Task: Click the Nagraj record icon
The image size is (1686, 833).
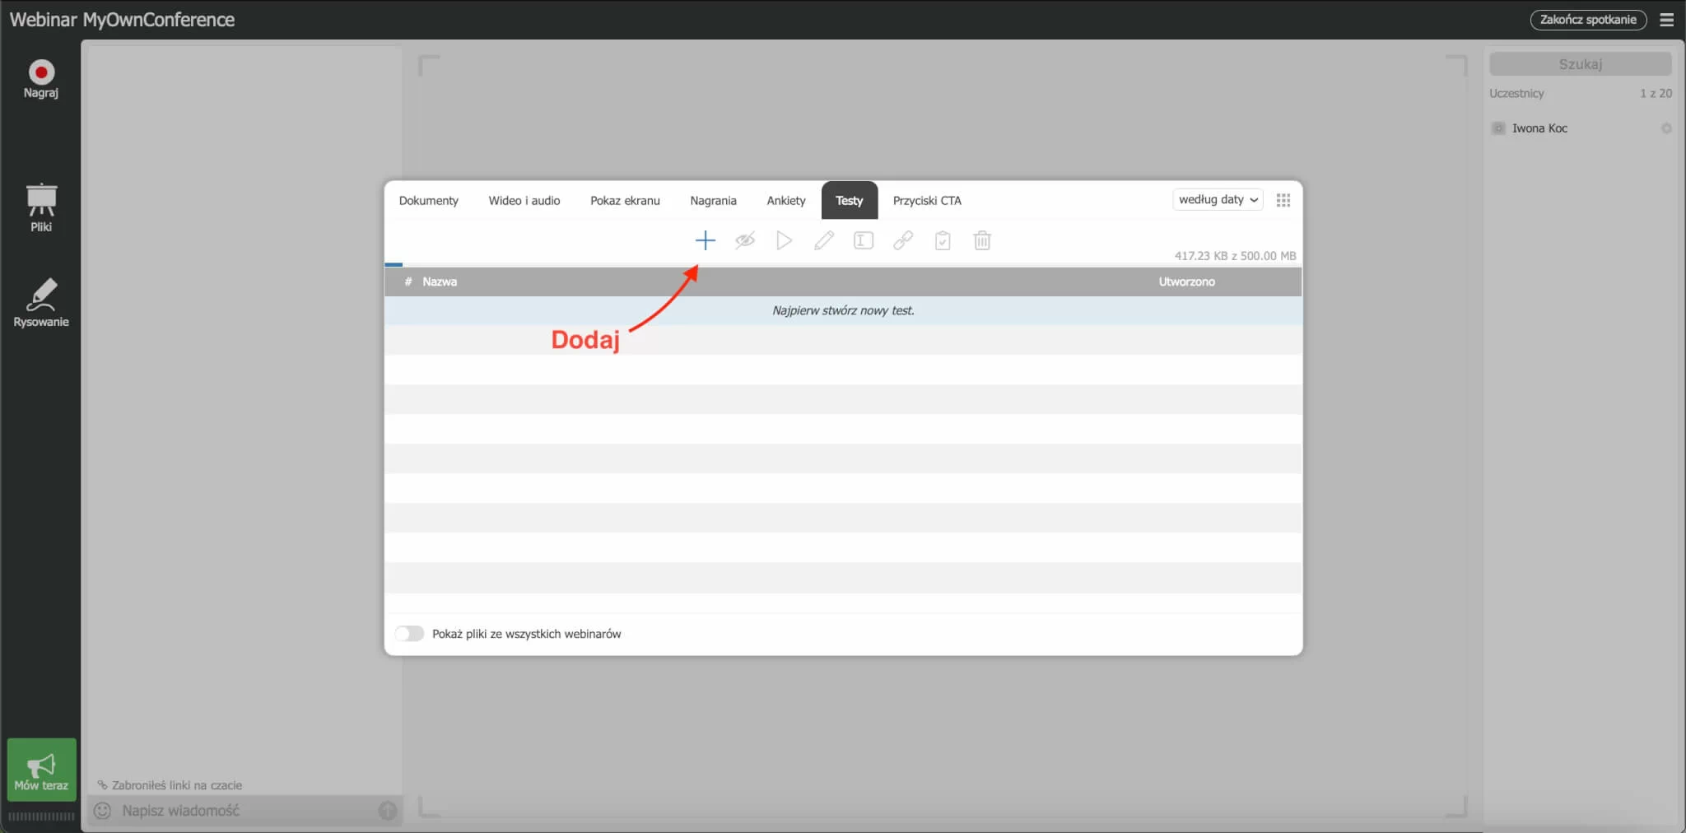Action: (x=41, y=74)
